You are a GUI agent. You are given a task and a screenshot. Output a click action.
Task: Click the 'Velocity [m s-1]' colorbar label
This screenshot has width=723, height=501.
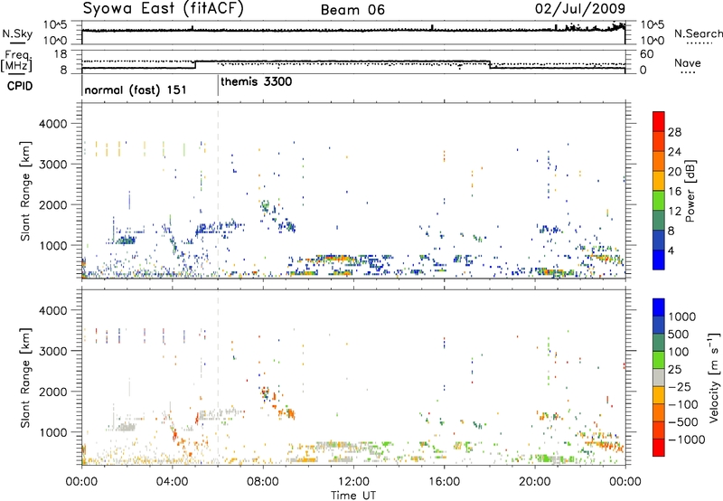(x=715, y=376)
